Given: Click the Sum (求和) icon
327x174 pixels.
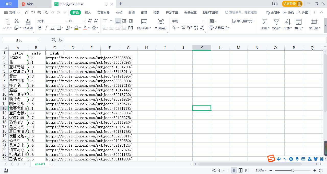Looking at the screenshot, I should (265, 22).
